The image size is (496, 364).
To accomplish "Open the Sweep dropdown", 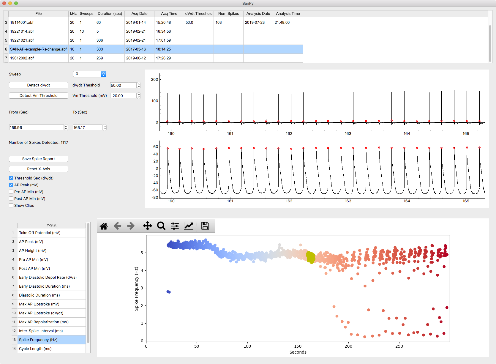I will (x=89, y=74).
